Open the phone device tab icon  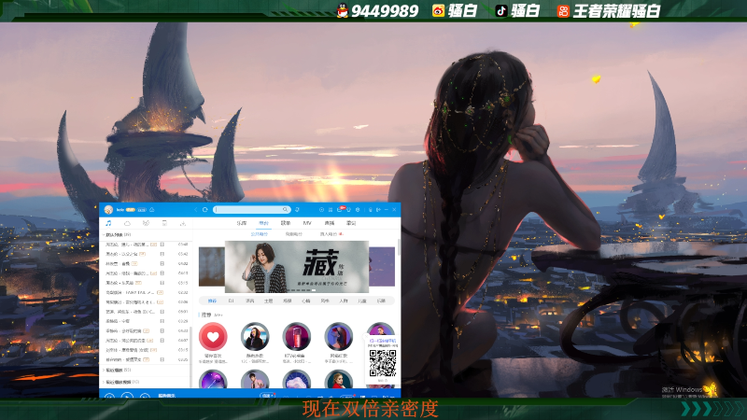tap(164, 223)
